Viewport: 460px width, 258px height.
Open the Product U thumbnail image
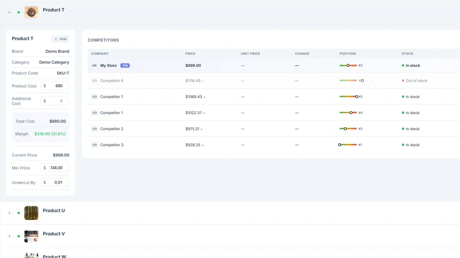31,213
